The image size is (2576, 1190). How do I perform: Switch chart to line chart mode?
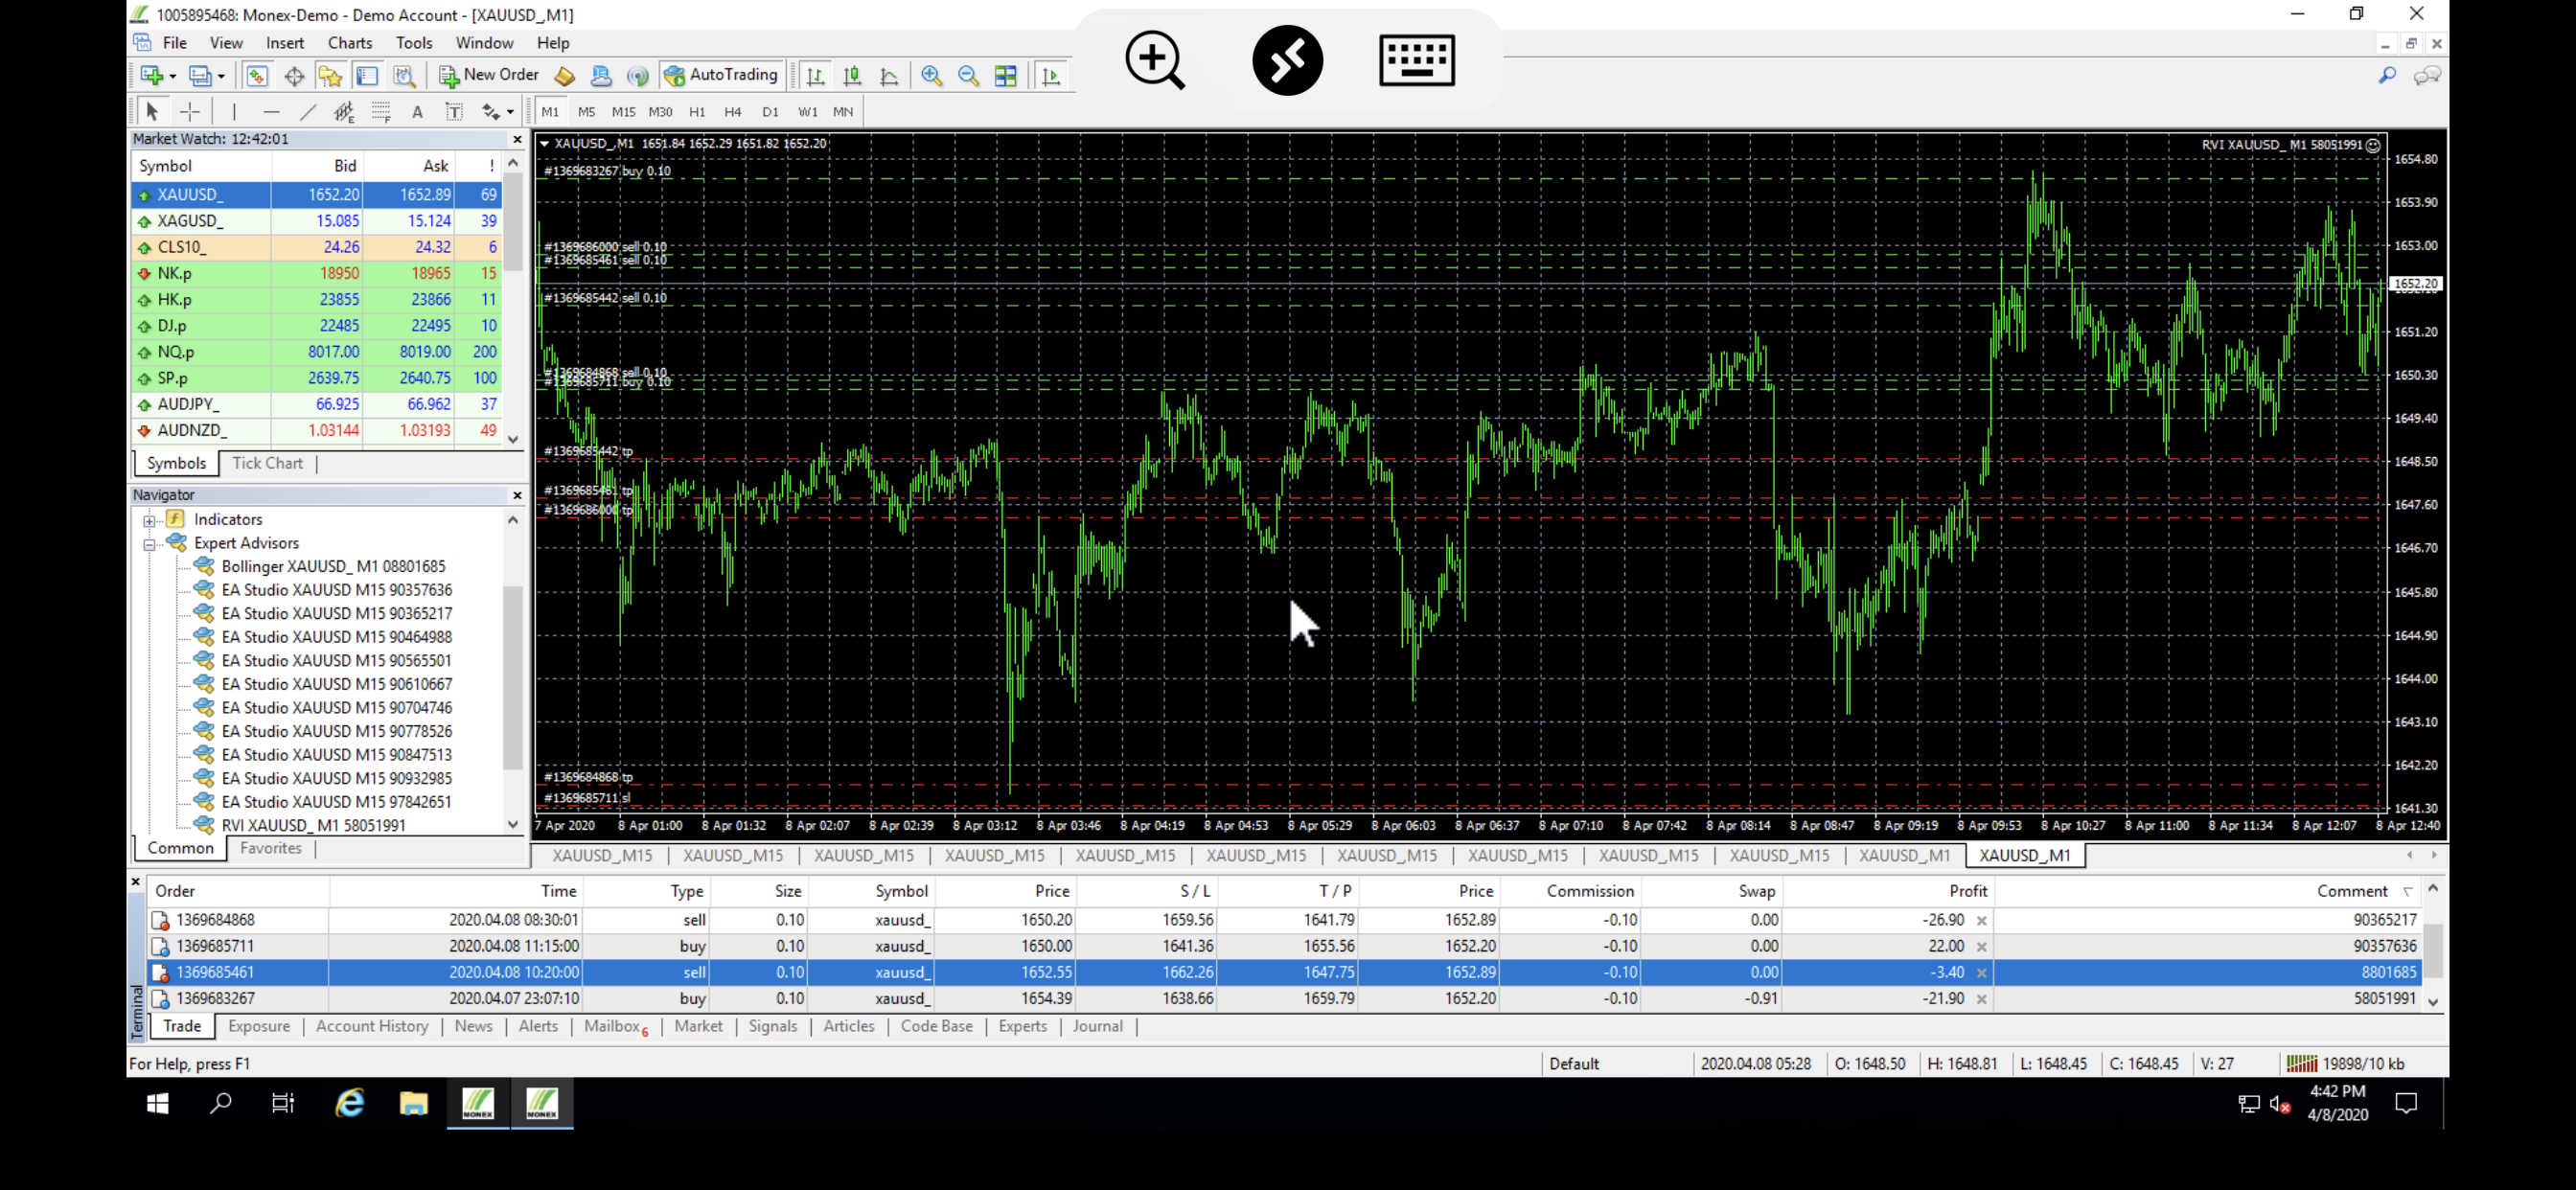click(x=889, y=75)
